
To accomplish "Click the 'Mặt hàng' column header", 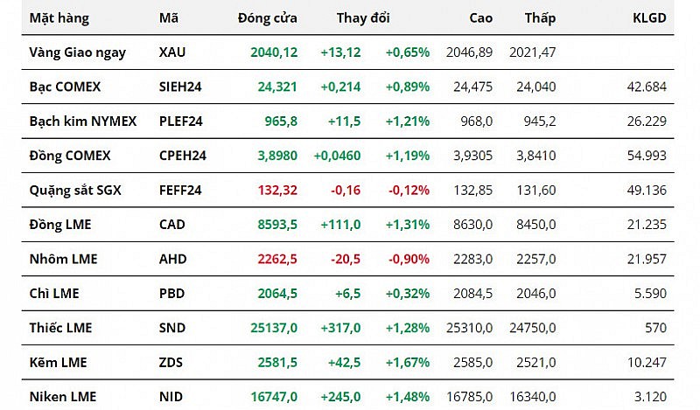I will pyautogui.click(x=59, y=17).
